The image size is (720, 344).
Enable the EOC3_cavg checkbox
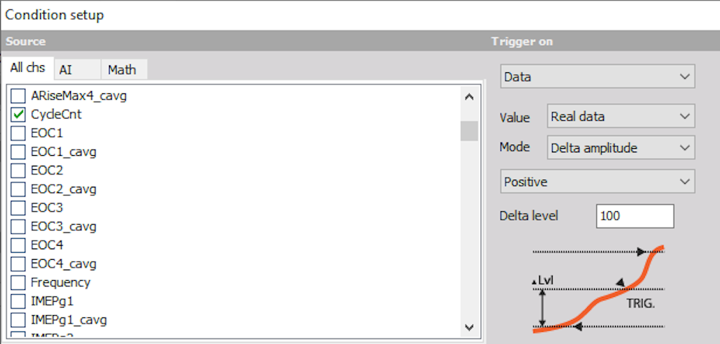[x=18, y=227]
